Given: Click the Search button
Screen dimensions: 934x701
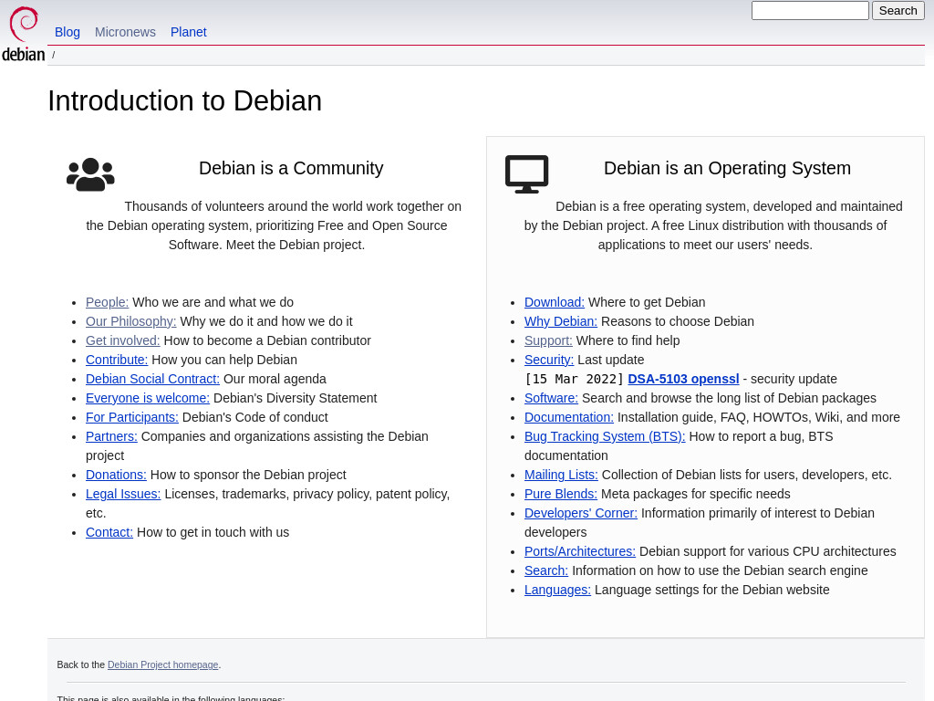Looking at the screenshot, I should pyautogui.click(x=898, y=11).
